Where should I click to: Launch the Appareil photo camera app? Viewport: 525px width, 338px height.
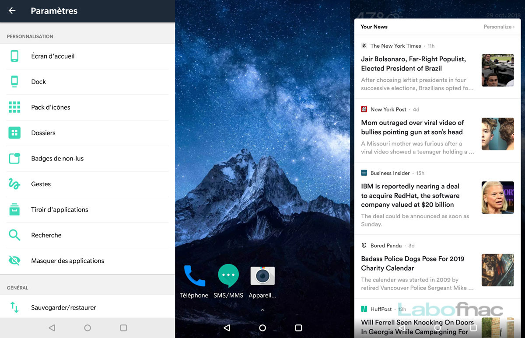pos(262,275)
